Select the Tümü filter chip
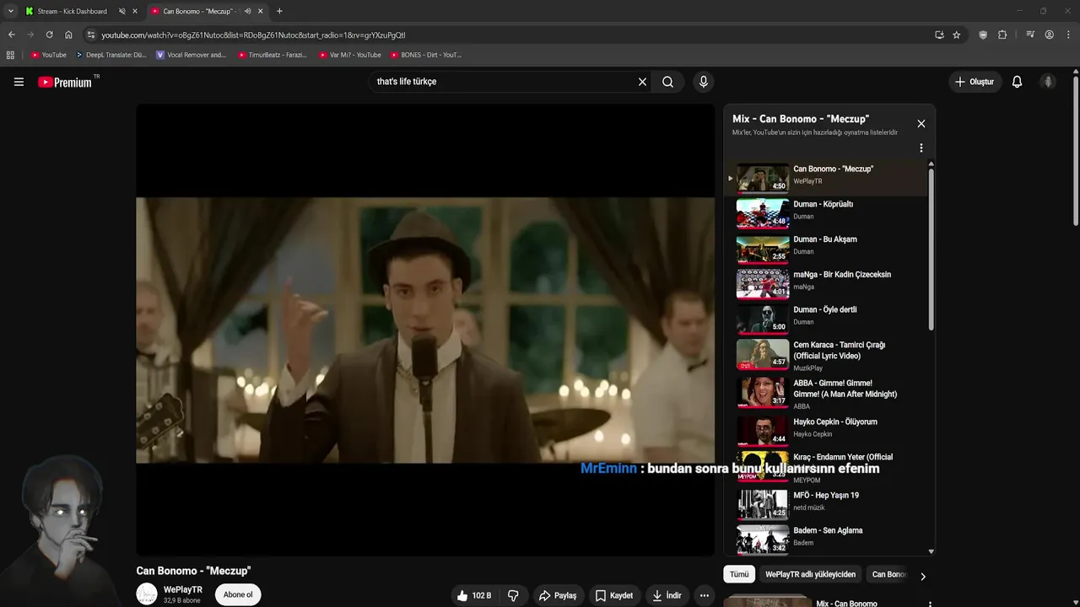 [739, 574]
